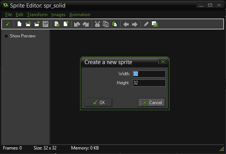Maximize the Sprite Editor window
This screenshot has height=154, width=226.
(210, 5)
